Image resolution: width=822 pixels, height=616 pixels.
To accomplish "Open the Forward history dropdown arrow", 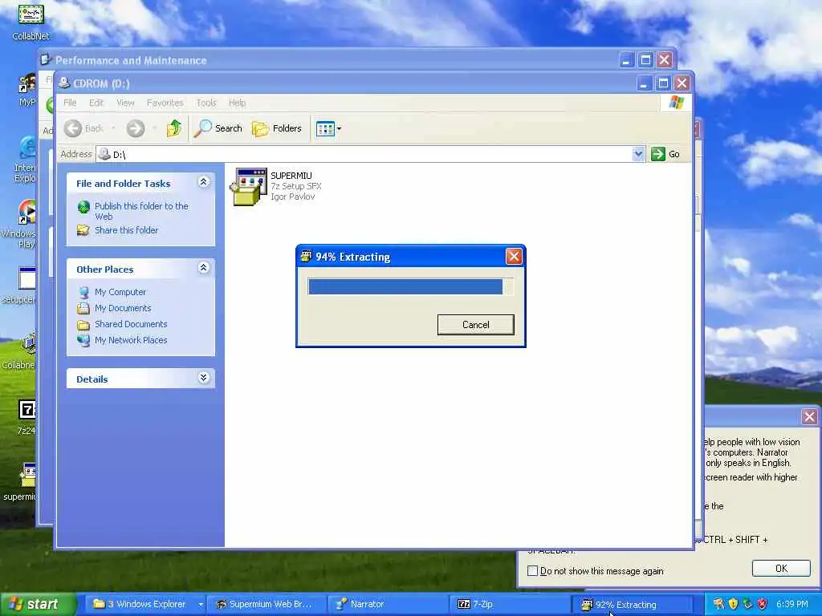I will tap(154, 128).
